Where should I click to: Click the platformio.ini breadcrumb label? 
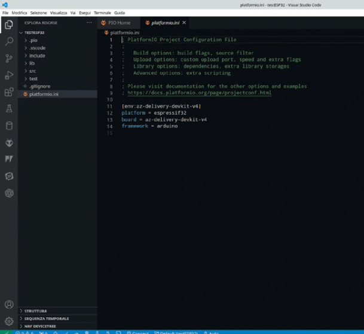tap(125, 32)
